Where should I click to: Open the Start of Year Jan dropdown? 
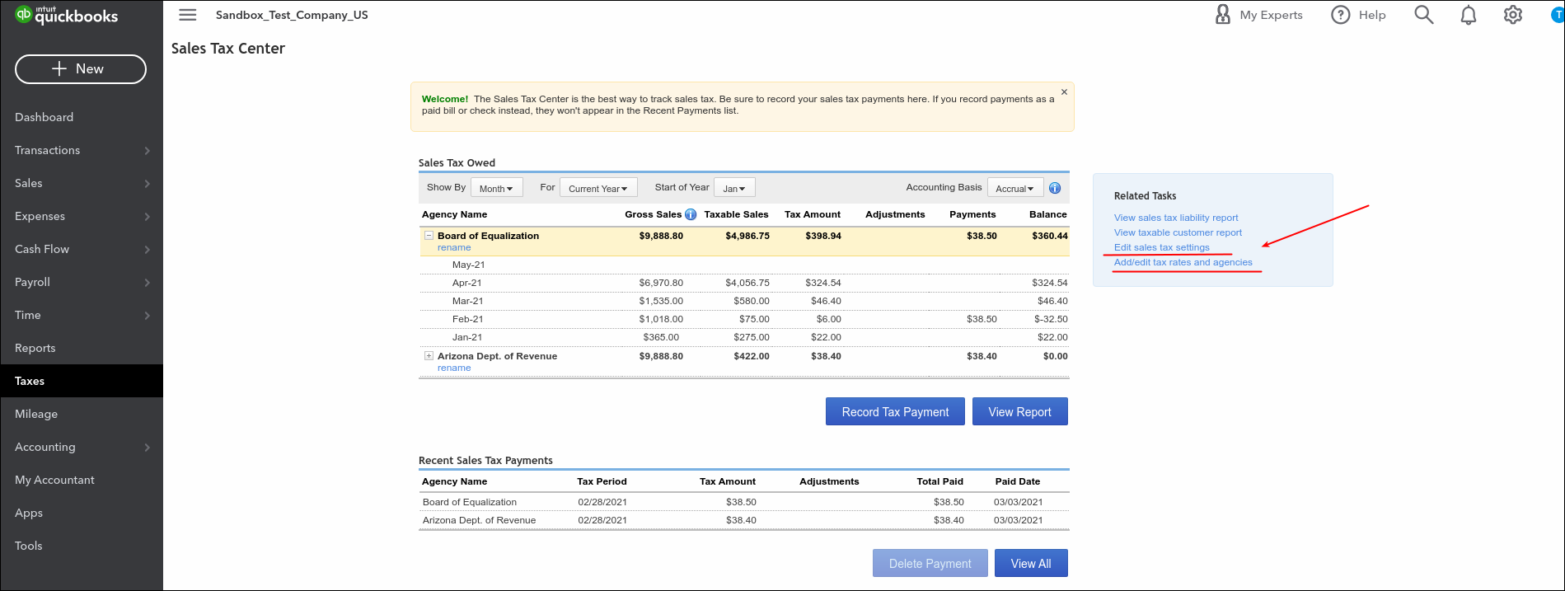click(734, 188)
